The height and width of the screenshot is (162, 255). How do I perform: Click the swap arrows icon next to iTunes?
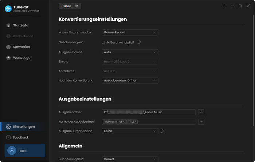pyautogui.click(x=77, y=6)
